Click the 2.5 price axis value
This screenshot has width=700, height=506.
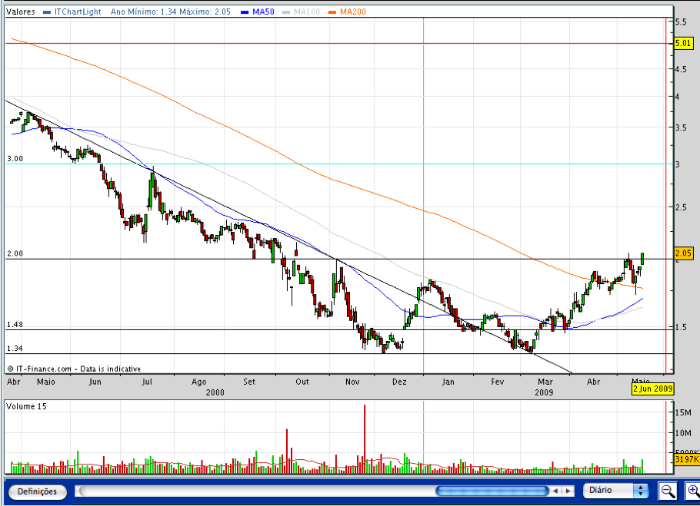coord(681,207)
